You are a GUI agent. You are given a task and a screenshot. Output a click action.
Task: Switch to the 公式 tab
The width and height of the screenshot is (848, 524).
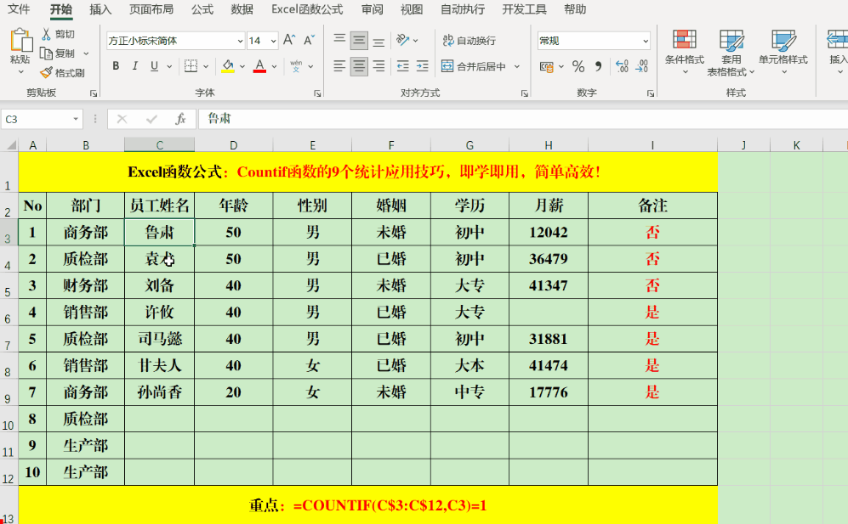pyautogui.click(x=202, y=9)
